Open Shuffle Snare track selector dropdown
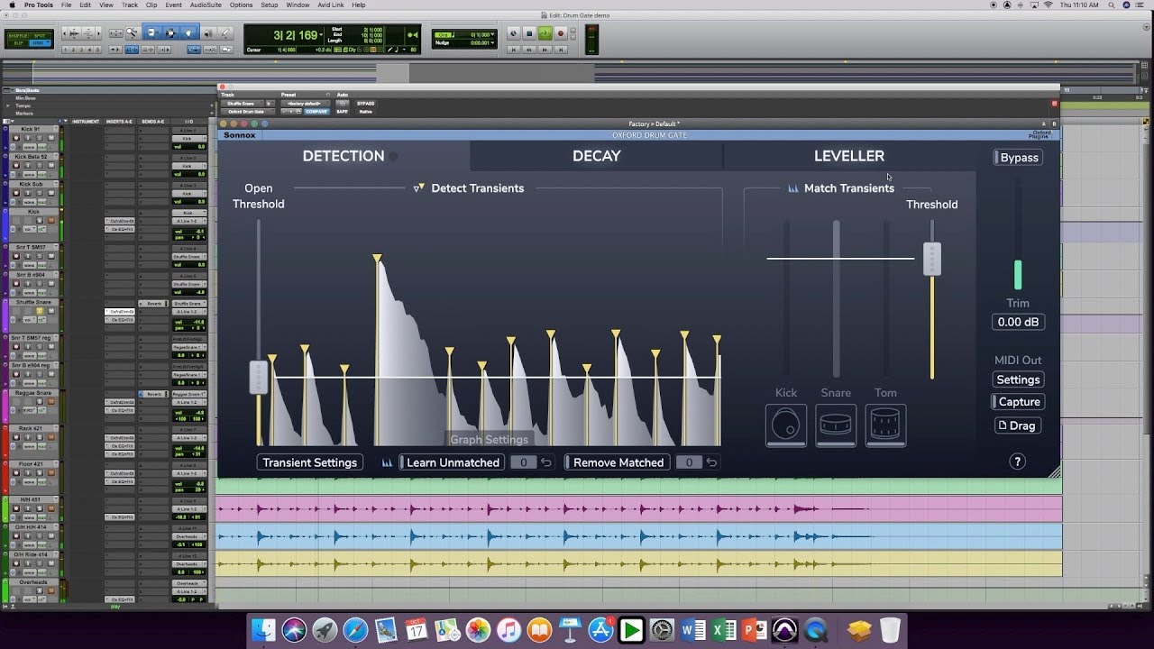The height and width of the screenshot is (649, 1154). (242, 104)
